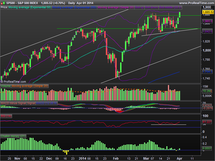The height and width of the screenshot is (161, 215).
Task: Open Moving average (Exponential 50) label
Action: tap(30, 8)
